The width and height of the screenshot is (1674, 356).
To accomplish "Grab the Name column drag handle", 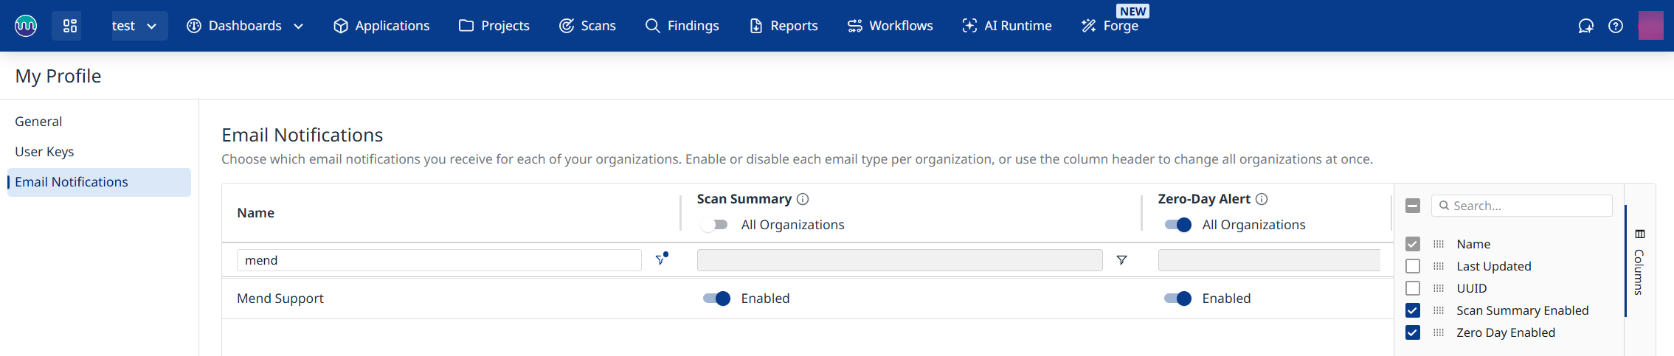I will point(1439,244).
